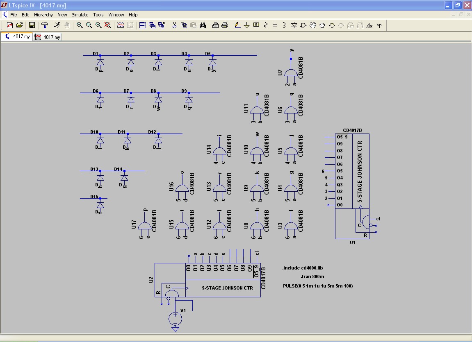The width and height of the screenshot is (472, 342).
Task: Switch to the '4017 my' waveform tab
Action: coord(48,37)
